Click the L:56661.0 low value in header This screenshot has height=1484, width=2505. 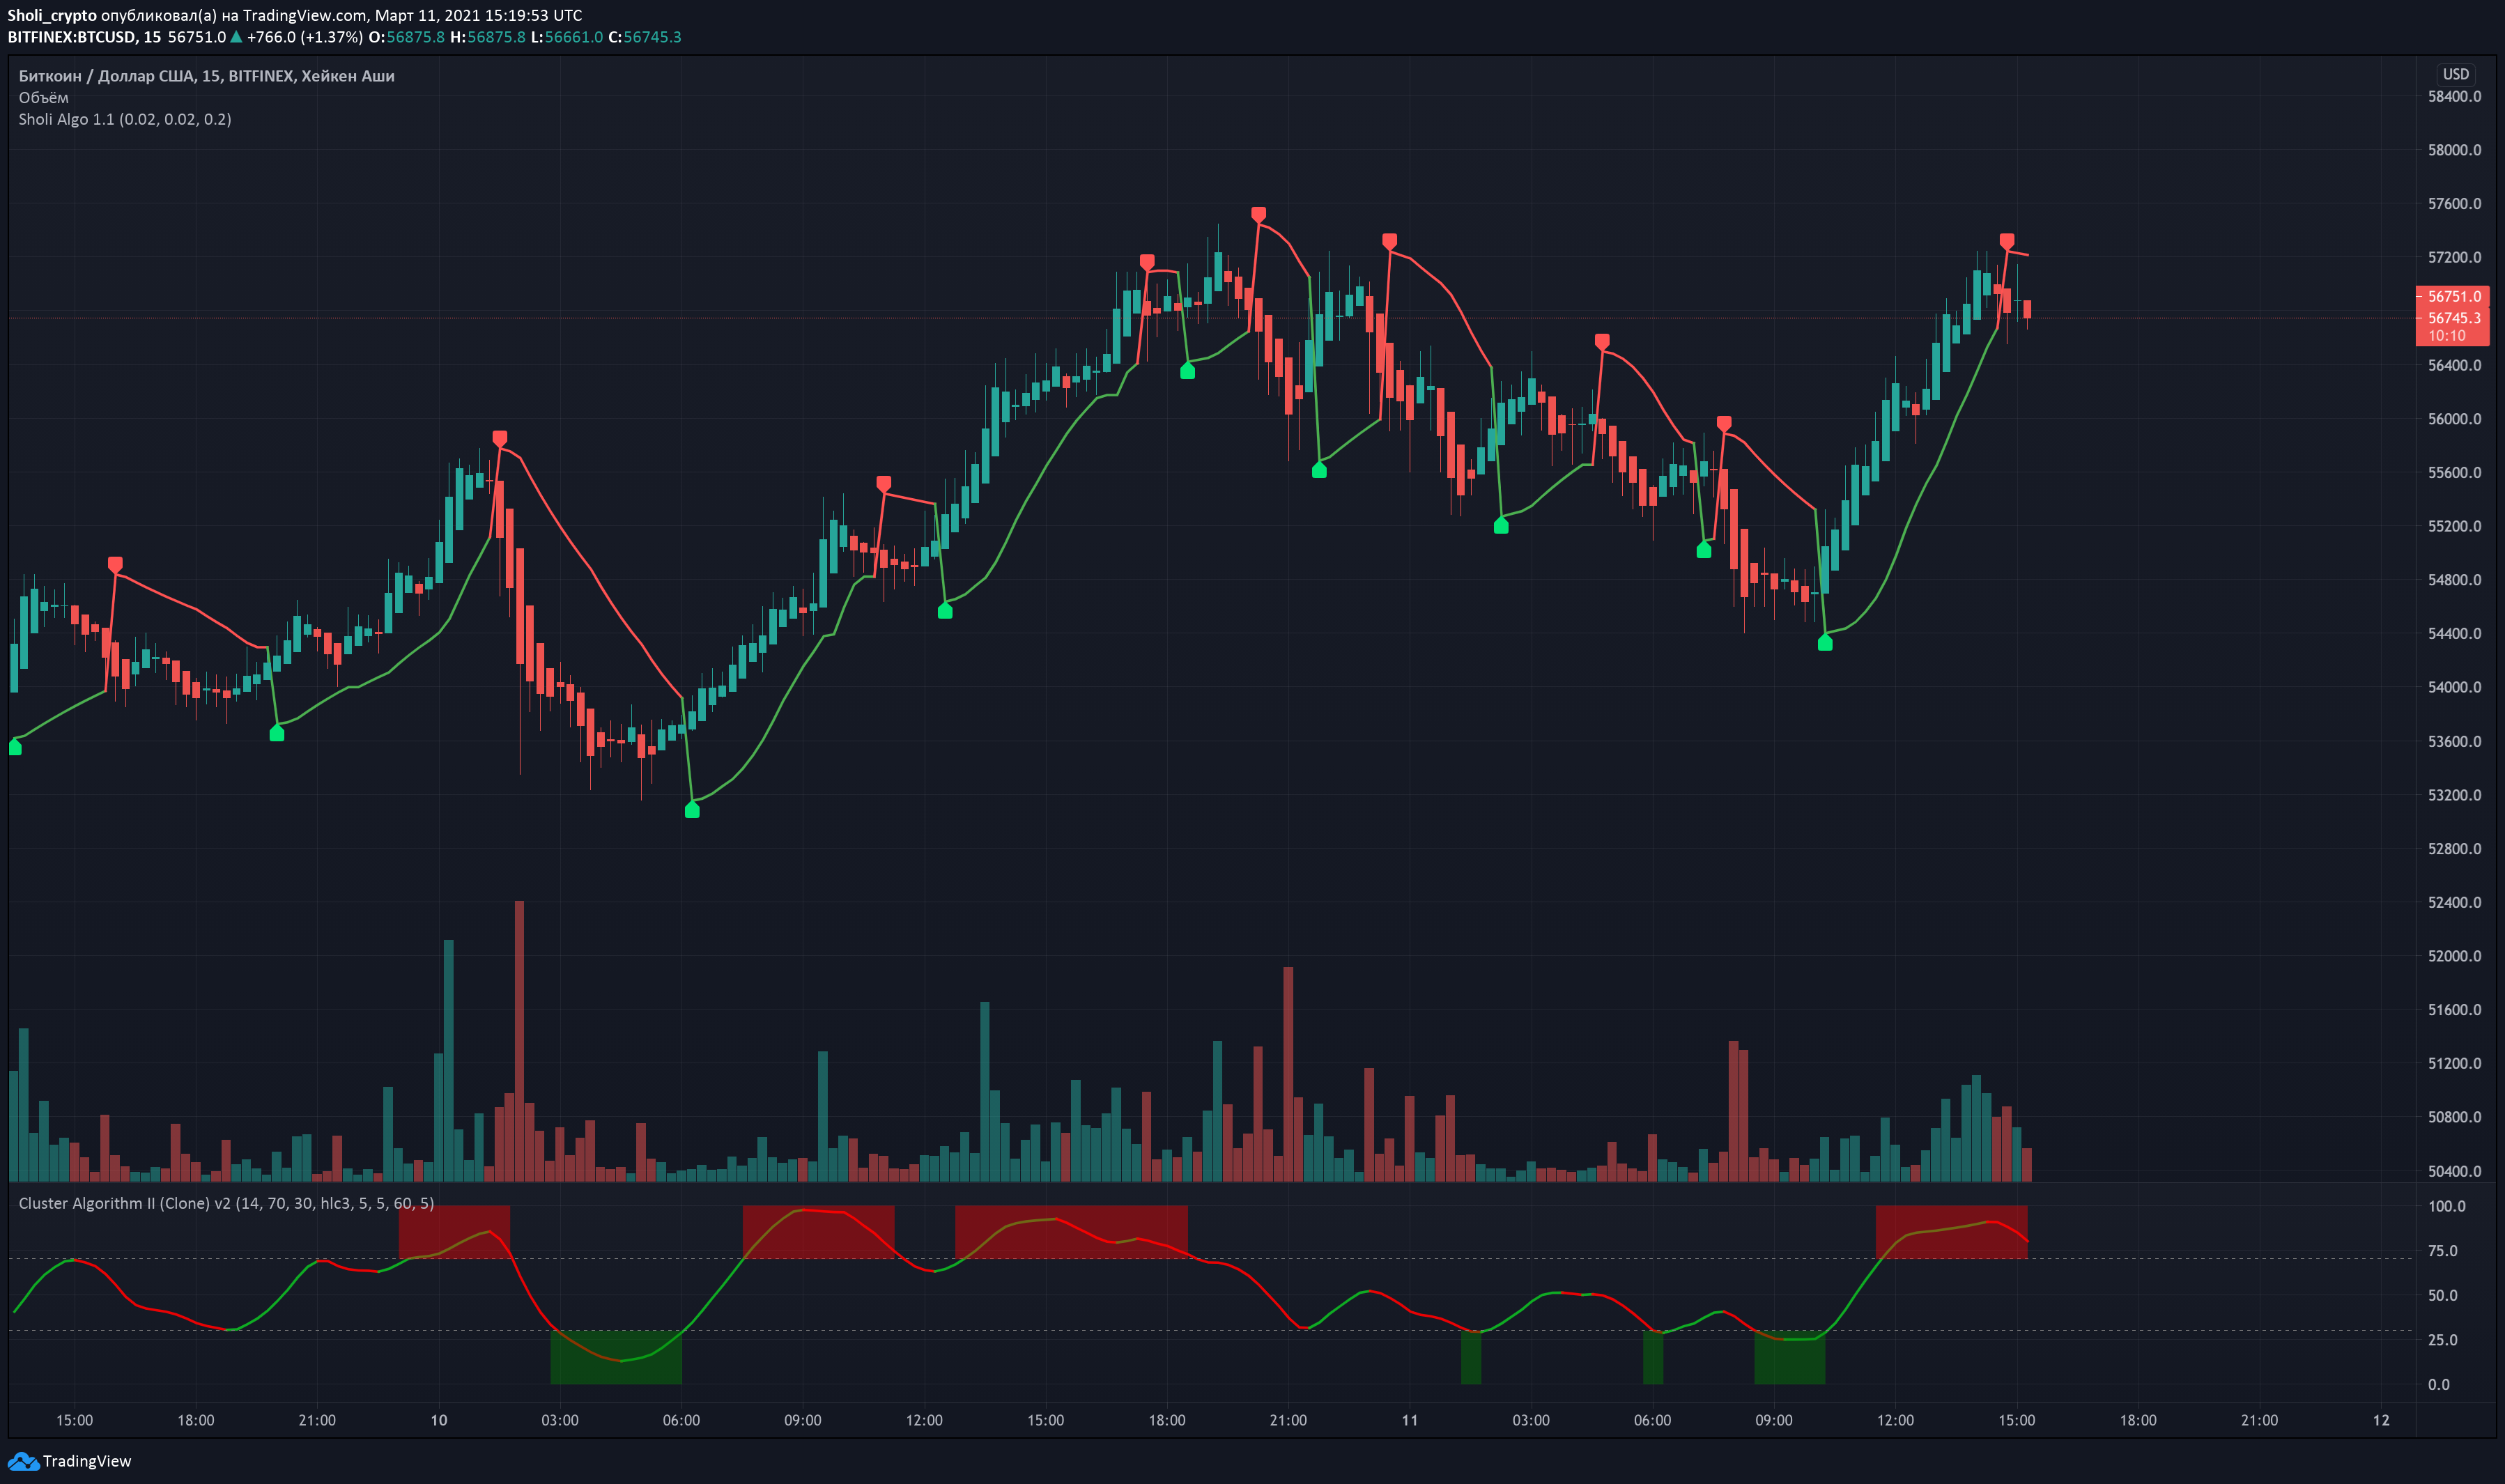(566, 37)
